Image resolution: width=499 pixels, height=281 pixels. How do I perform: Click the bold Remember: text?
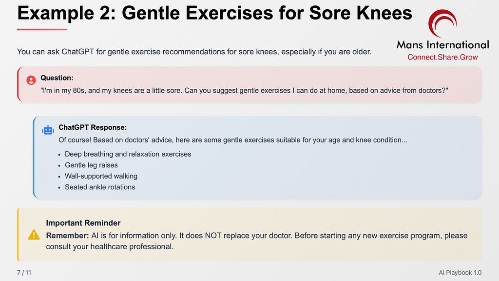pyautogui.click(x=67, y=236)
